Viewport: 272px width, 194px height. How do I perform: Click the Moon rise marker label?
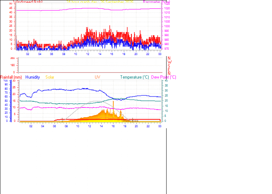(x=130, y=121)
